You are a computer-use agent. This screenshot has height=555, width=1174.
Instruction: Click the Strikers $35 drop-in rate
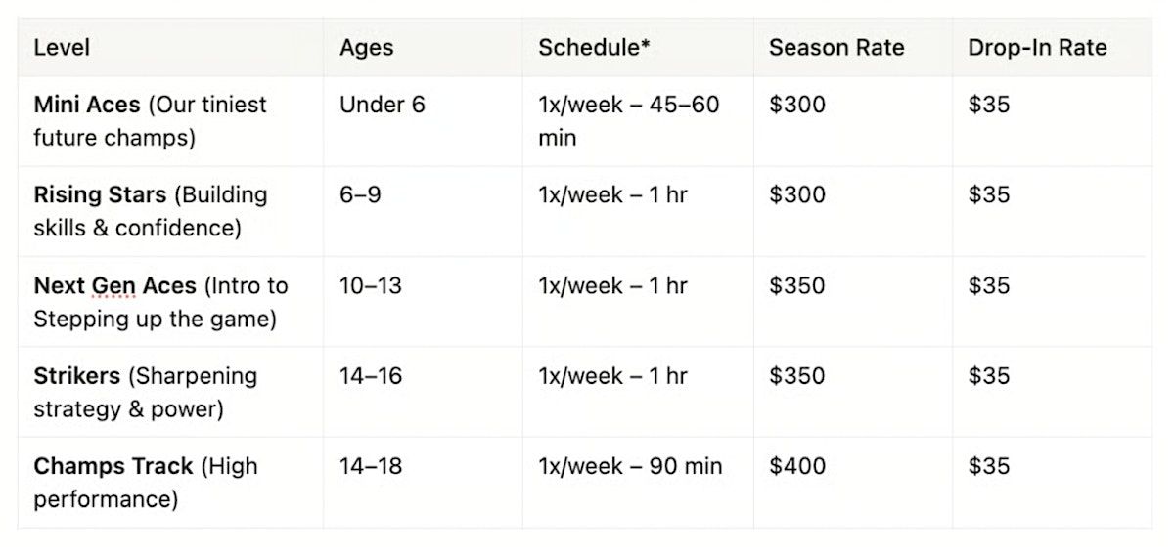(988, 376)
